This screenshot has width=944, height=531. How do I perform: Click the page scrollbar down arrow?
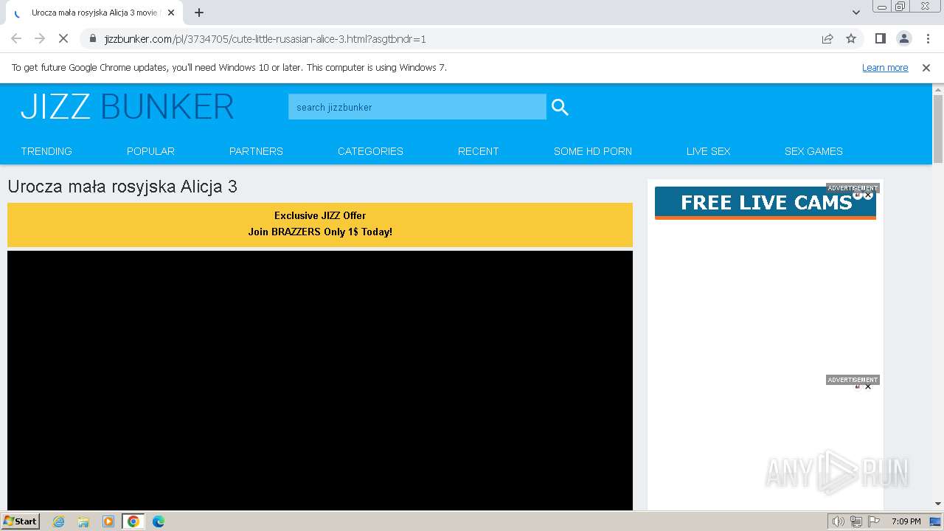pyautogui.click(x=938, y=504)
